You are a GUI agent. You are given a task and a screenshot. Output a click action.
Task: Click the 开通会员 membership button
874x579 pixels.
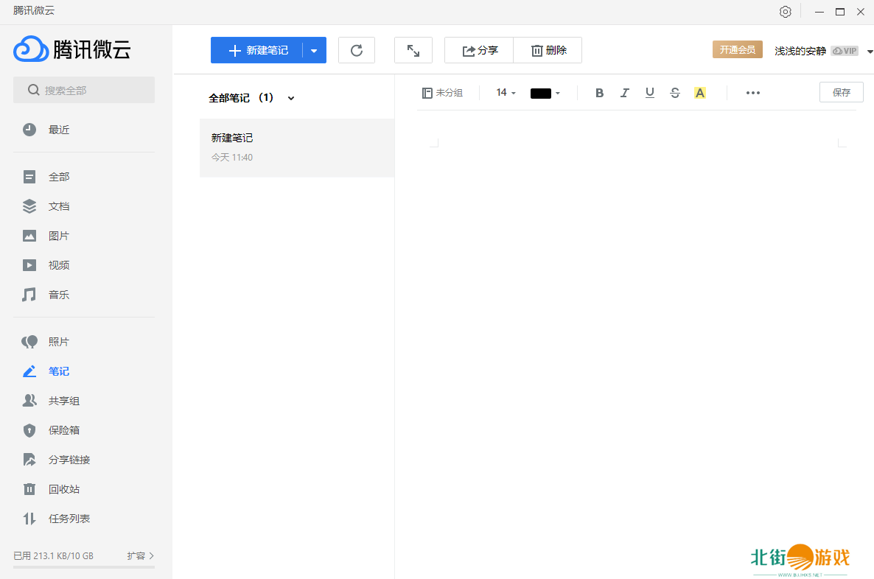coord(737,49)
